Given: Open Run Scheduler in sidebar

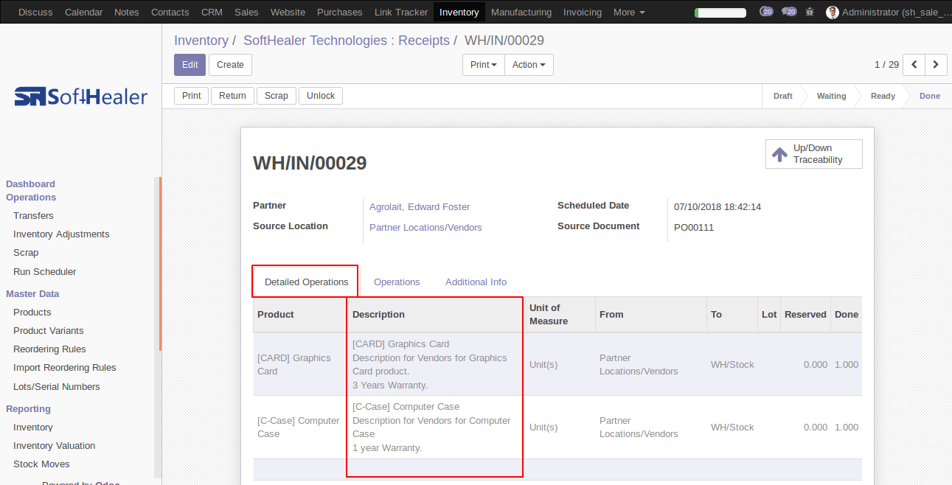Looking at the screenshot, I should coord(44,272).
